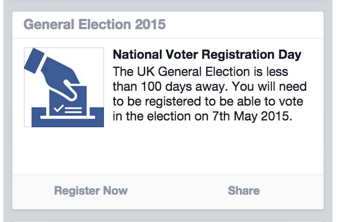The height and width of the screenshot is (222, 337).
Task: Select the National Voter Registration Day title
Action: tap(207, 54)
